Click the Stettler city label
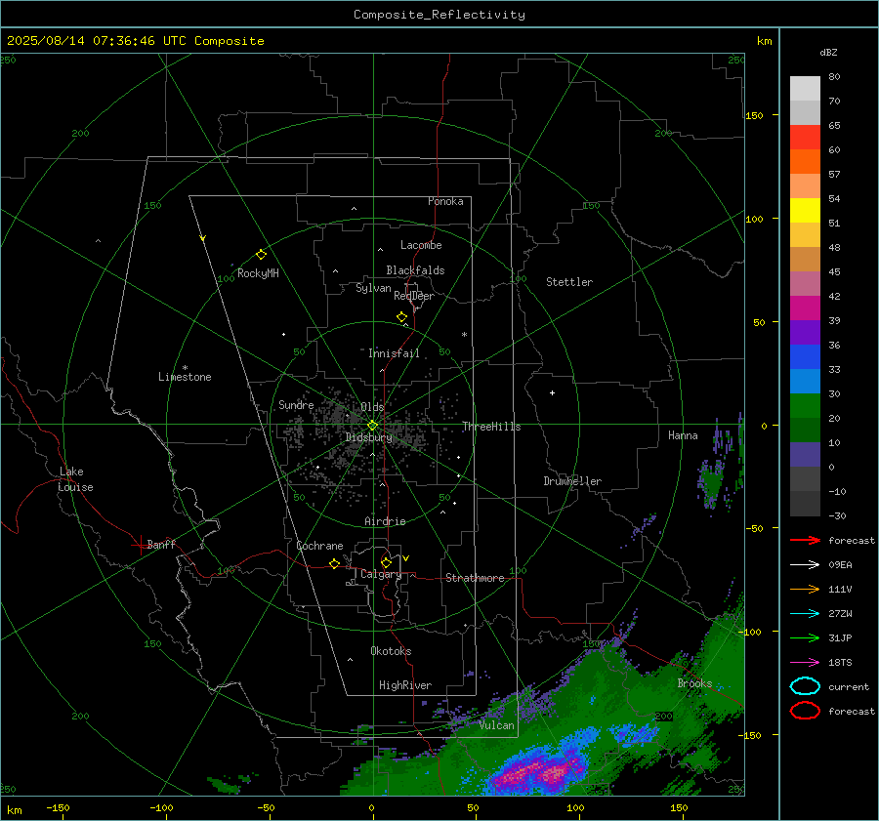The width and height of the screenshot is (879, 821). click(x=569, y=282)
